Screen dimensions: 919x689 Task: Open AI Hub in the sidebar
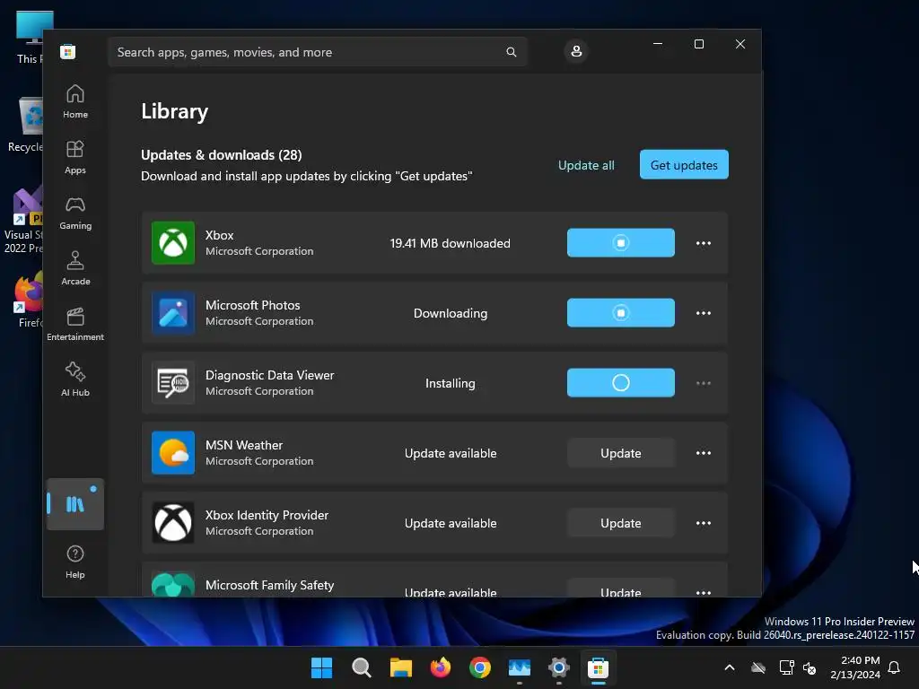[x=75, y=380]
